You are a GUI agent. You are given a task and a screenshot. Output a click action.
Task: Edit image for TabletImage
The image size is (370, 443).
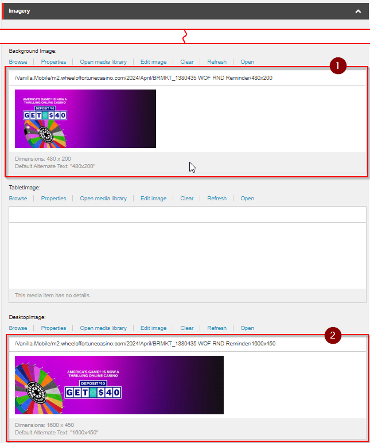153,199
